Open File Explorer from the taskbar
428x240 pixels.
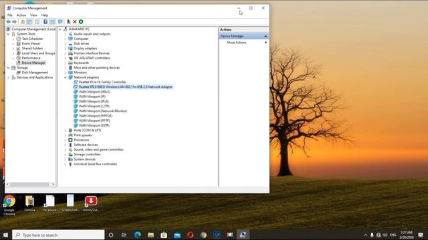[x=150, y=235]
